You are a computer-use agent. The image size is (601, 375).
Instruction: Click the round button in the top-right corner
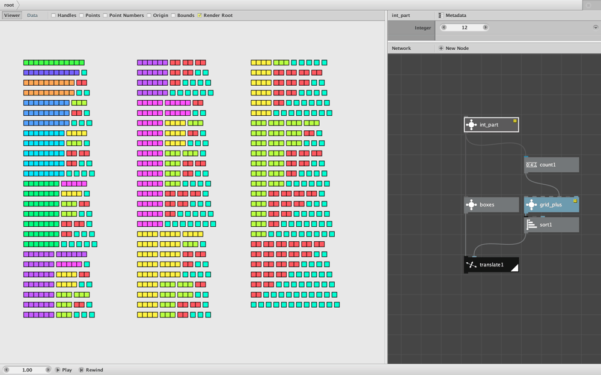(588, 5)
